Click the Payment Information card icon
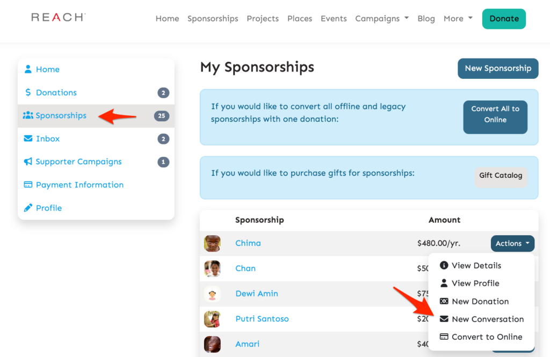Screen dimensions: 550x357 [x=28, y=185]
